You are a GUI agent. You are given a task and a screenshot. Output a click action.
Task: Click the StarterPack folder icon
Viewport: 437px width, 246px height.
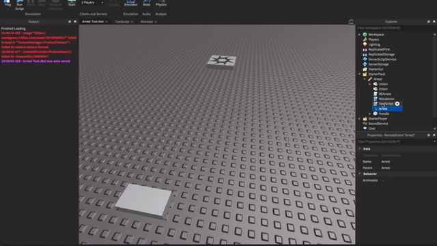coord(365,74)
